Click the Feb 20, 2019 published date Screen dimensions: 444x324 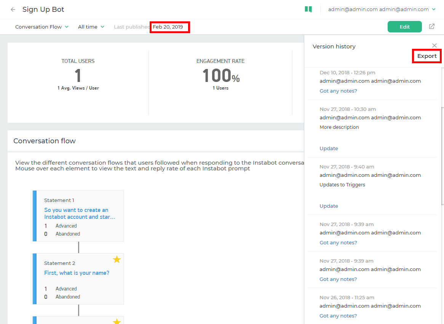tap(168, 27)
